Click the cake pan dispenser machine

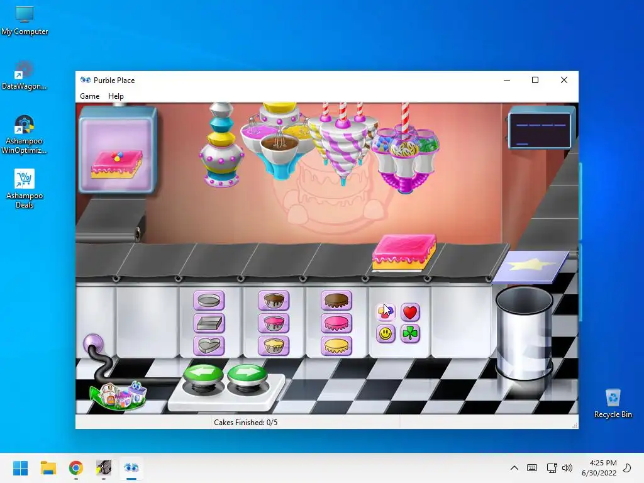221,145
